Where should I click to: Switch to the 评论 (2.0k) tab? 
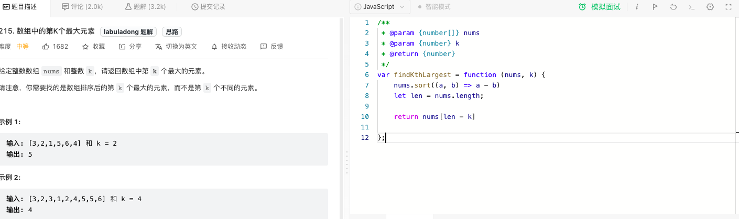pyautogui.click(x=83, y=7)
